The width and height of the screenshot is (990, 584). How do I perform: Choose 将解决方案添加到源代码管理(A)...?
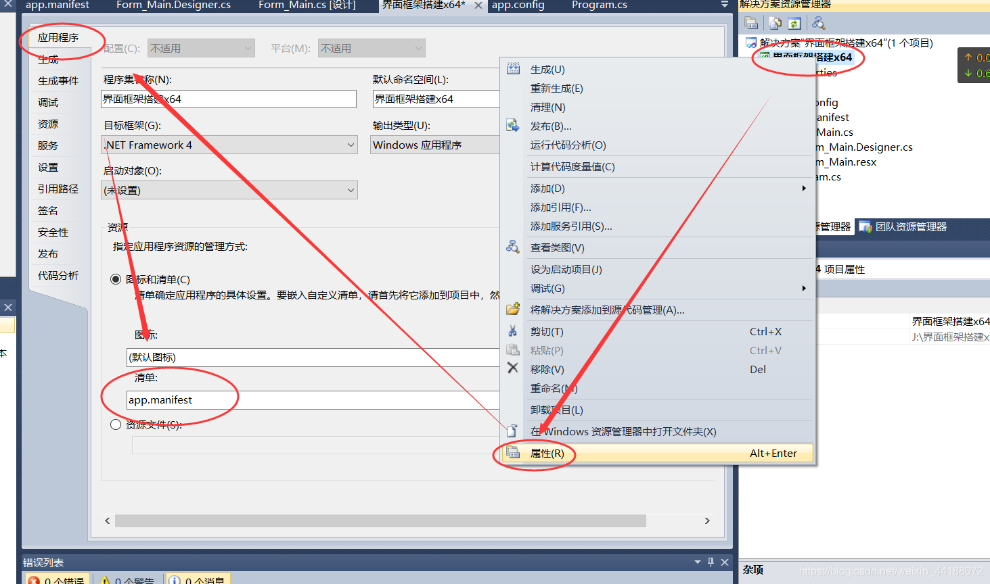(x=656, y=310)
